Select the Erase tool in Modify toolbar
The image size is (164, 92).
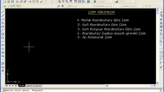(161, 12)
